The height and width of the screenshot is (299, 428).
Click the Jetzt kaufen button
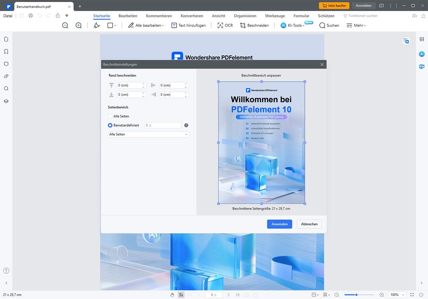[334, 6]
